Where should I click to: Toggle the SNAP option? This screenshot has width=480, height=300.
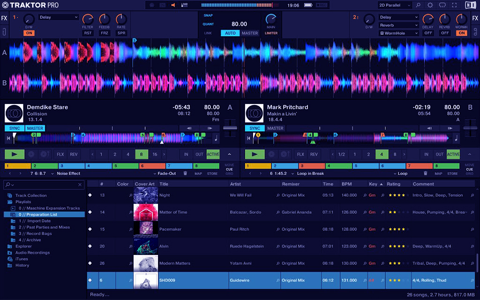208,15
